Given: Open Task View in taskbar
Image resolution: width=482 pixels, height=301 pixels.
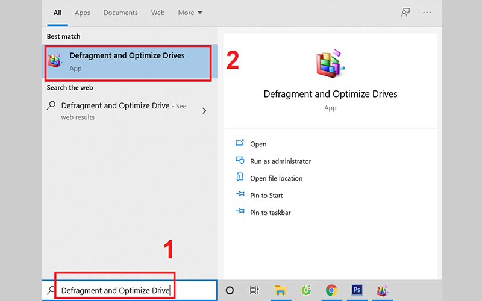Looking at the screenshot, I should click(254, 290).
